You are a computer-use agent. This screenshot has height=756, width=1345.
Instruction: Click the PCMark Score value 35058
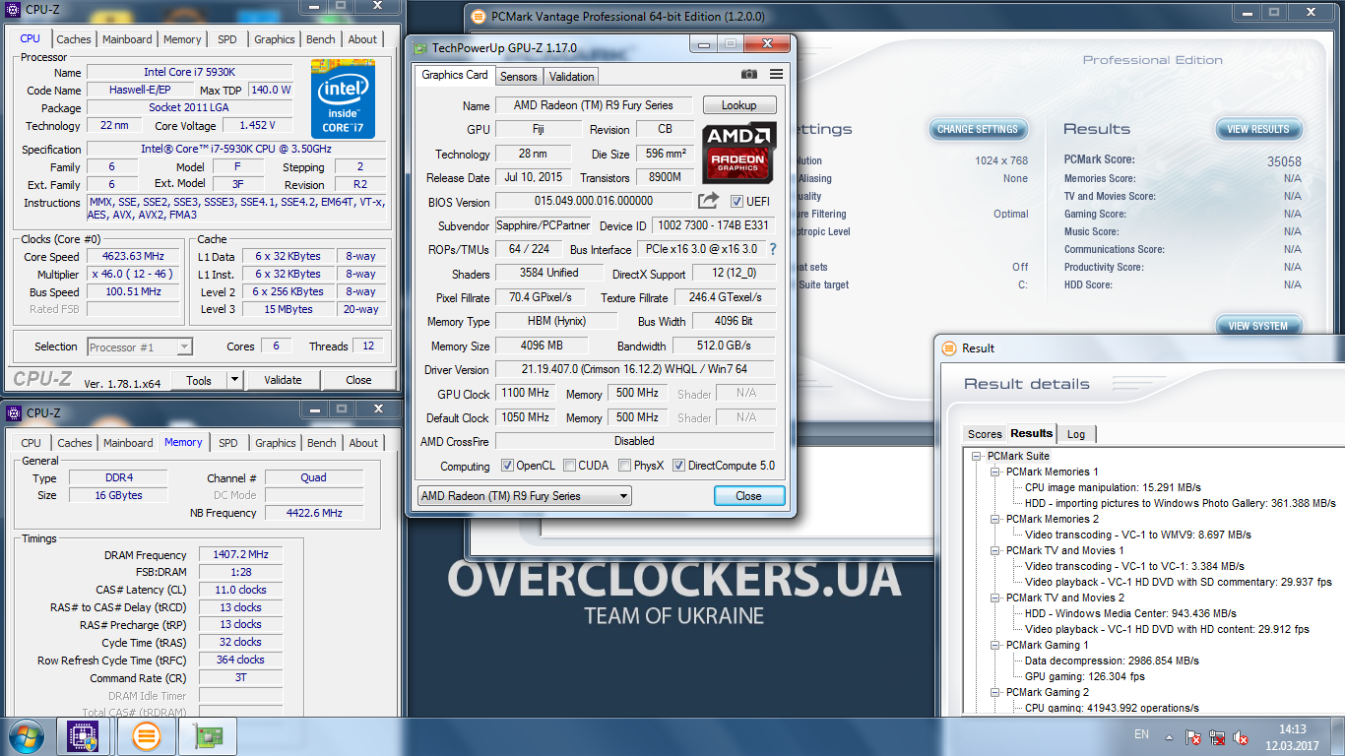(x=1284, y=161)
